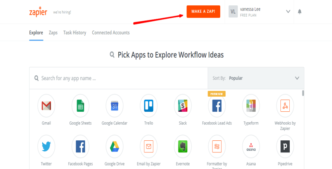The height and width of the screenshot is (169, 332).
Task: Select the Slack app icon
Action: 183,106
